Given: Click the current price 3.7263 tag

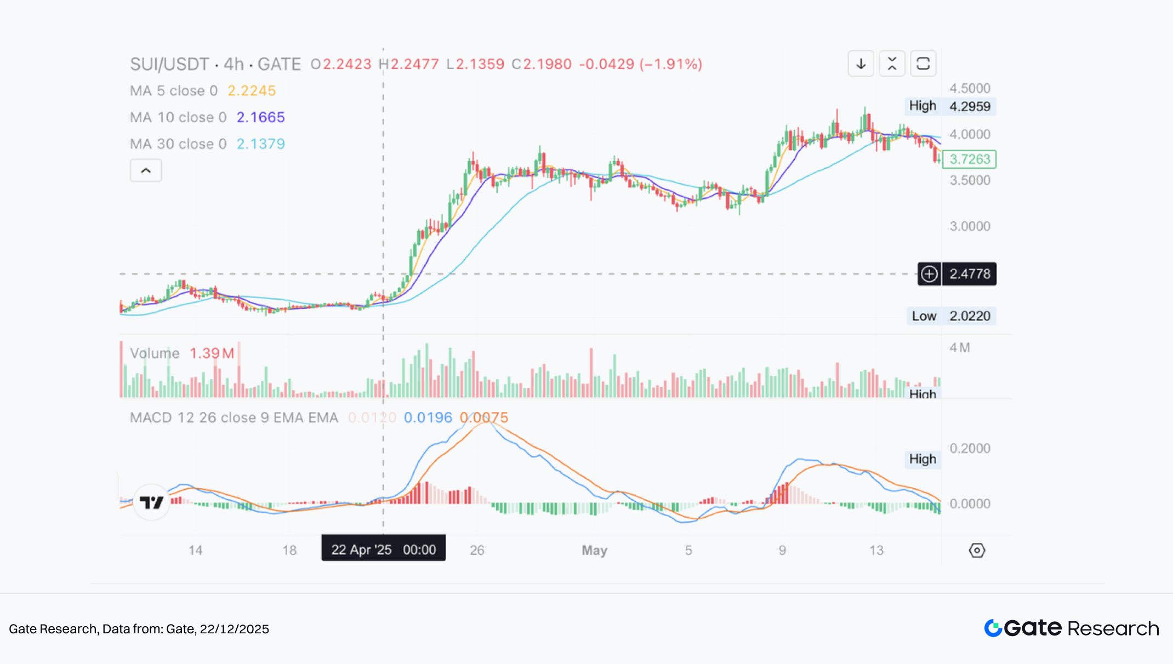Looking at the screenshot, I should point(969,159).
